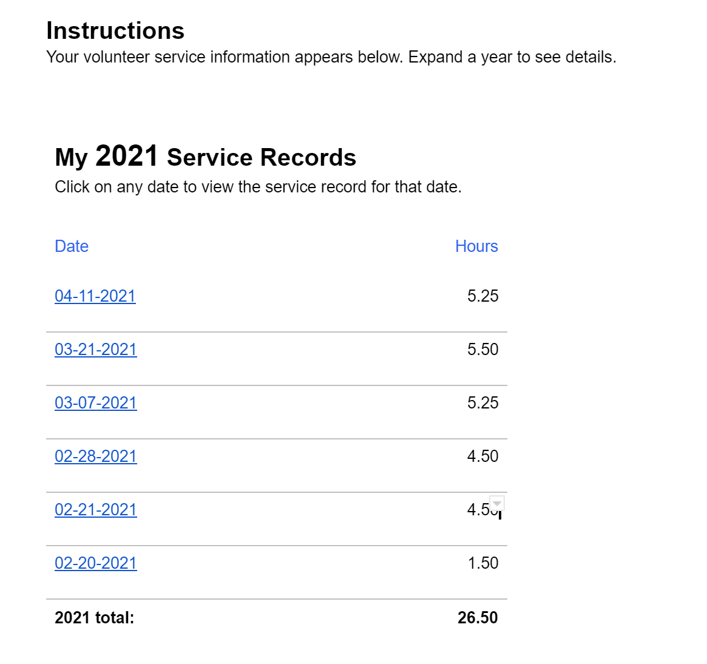Click the Instructions heading
The height and width of the screenshot is (664, 707).
[x=115, y=31]
